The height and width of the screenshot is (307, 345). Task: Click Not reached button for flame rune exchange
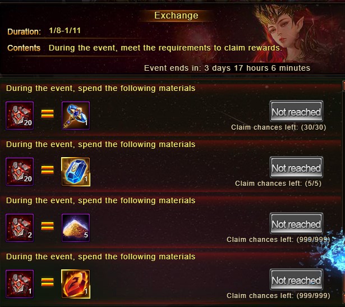296,279
